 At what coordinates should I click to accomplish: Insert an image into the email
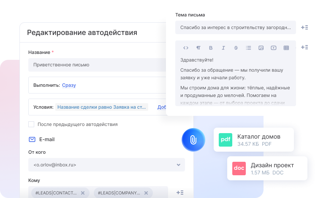(261, 48)
